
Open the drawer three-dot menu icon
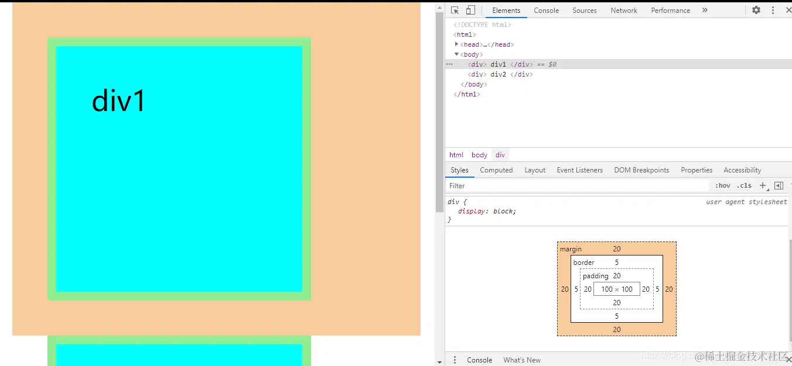click(x=455, y=360)
